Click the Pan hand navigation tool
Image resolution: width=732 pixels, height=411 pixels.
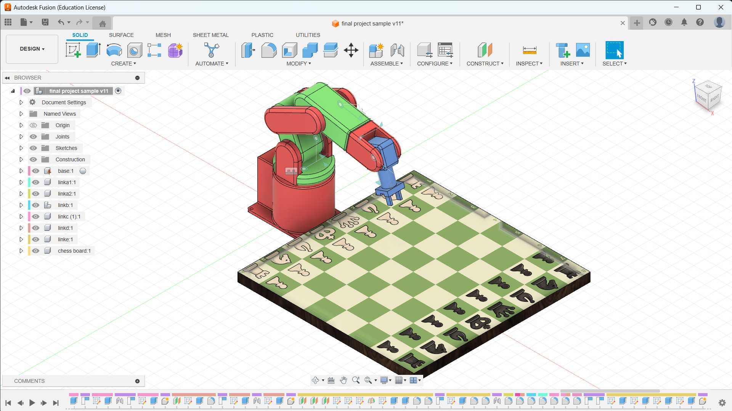(x=344, y=380)
